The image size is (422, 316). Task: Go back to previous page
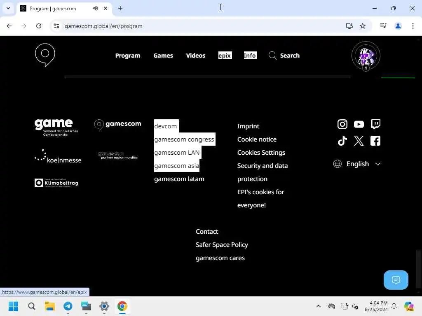(9, 26)
